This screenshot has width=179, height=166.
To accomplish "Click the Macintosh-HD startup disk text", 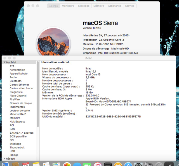I will pos(120,49).
